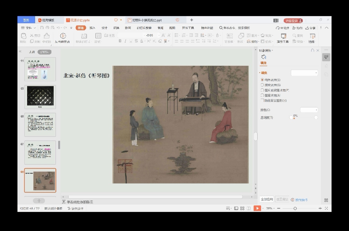Viewport: 349px width, 231px height.
Task: Click the guest login (访客登录) button
Action: [293, 20]
